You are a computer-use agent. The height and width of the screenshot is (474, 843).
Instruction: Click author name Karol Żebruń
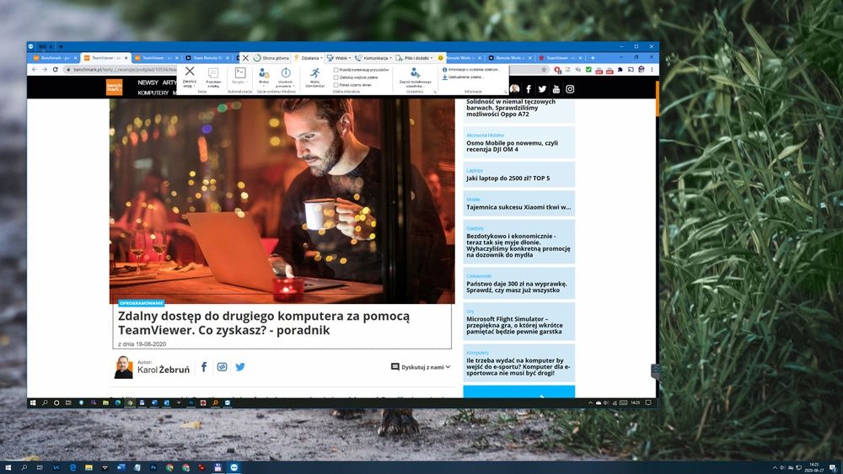(164, 370)
